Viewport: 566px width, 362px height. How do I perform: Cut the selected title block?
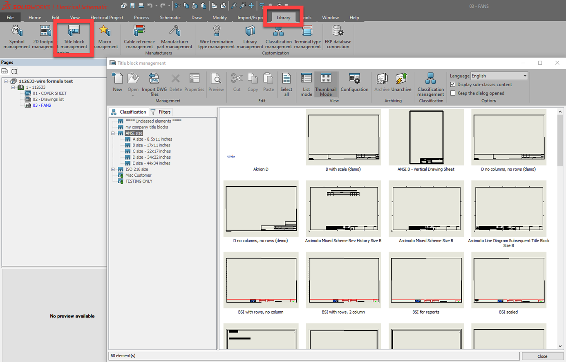click(x=237, y=82)
